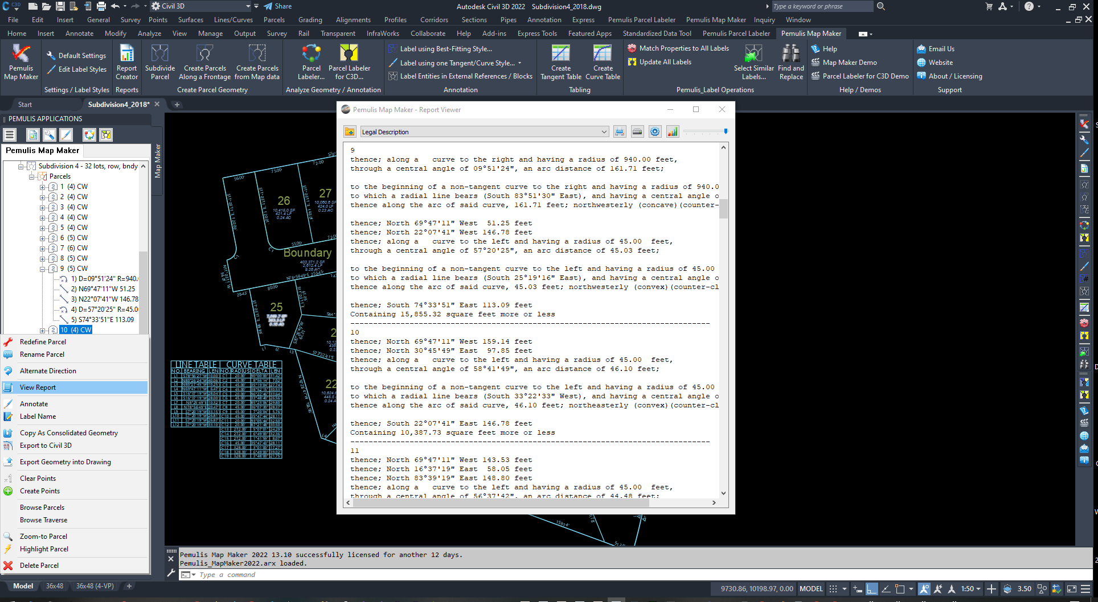Create a Tangent Table
Image resolution: width=1098 pixels, height=602 pixels.
(561, 62)
